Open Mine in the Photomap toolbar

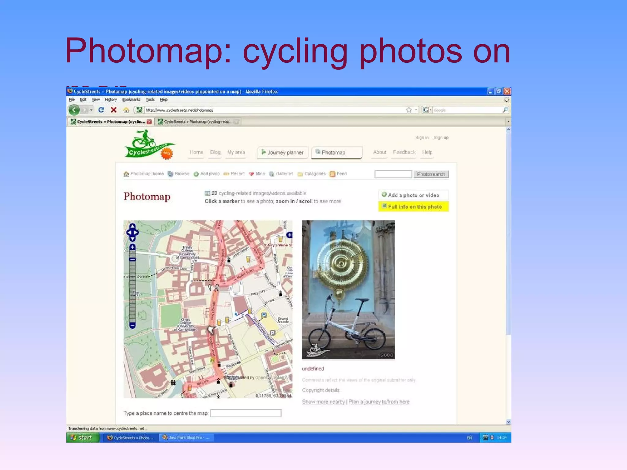[257, 174]
